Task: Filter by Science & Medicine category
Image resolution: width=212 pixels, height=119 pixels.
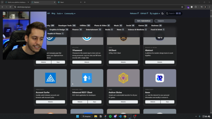Action: [137, 29]
